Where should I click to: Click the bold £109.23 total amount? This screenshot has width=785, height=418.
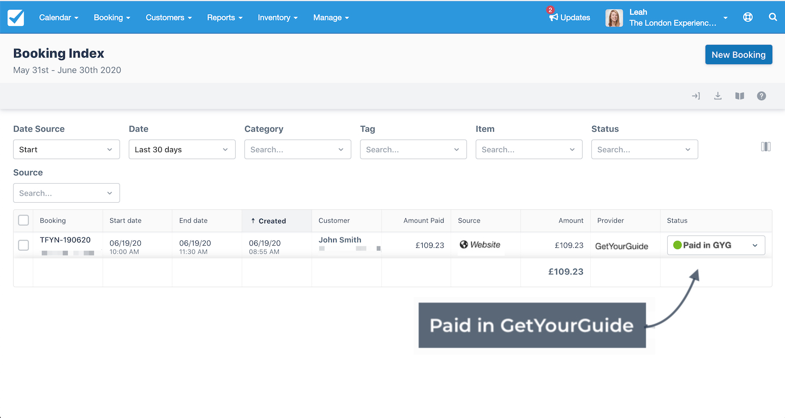coord(566,271)
